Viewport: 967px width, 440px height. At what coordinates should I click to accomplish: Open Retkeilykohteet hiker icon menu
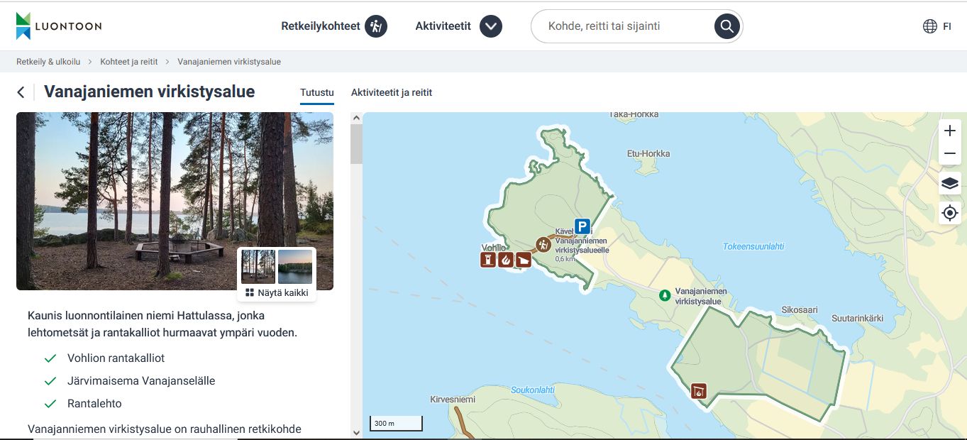point(376,27)
